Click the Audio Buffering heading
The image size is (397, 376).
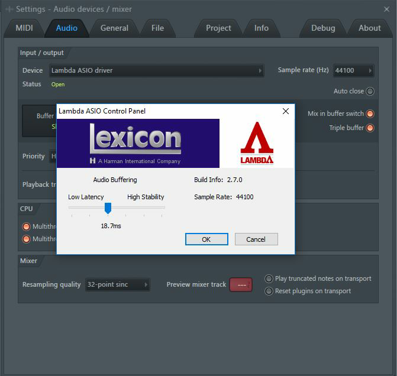[x=115, y=180]
